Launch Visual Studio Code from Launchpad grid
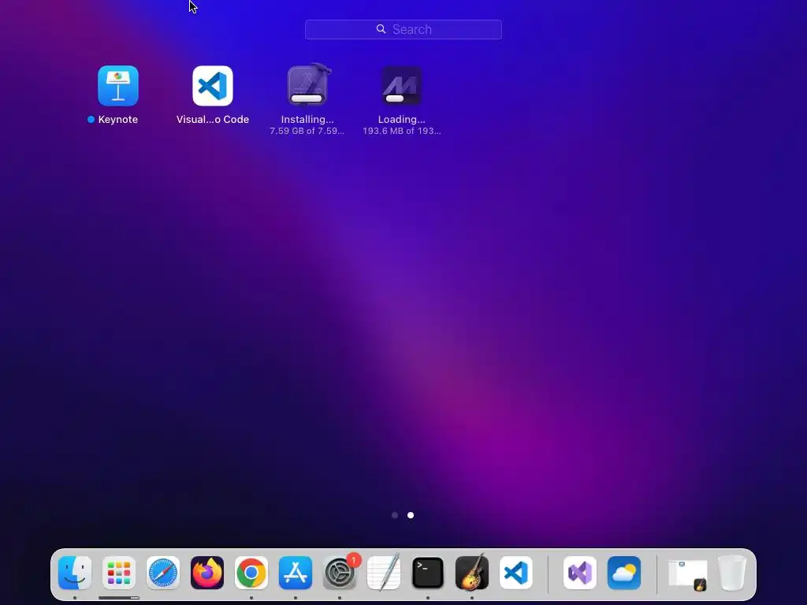The image size is (807, 605). pyautogui.click(x=213, y=85)
